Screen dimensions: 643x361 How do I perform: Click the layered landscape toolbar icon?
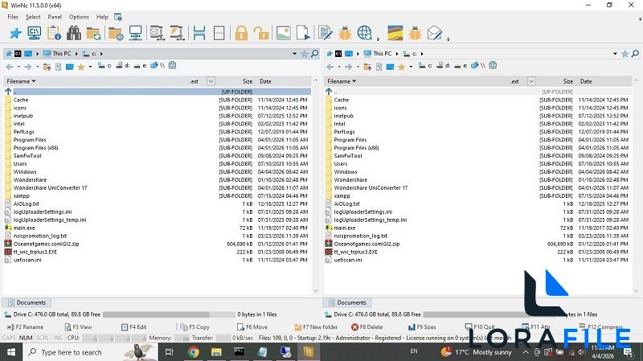(x=395, y=33)
